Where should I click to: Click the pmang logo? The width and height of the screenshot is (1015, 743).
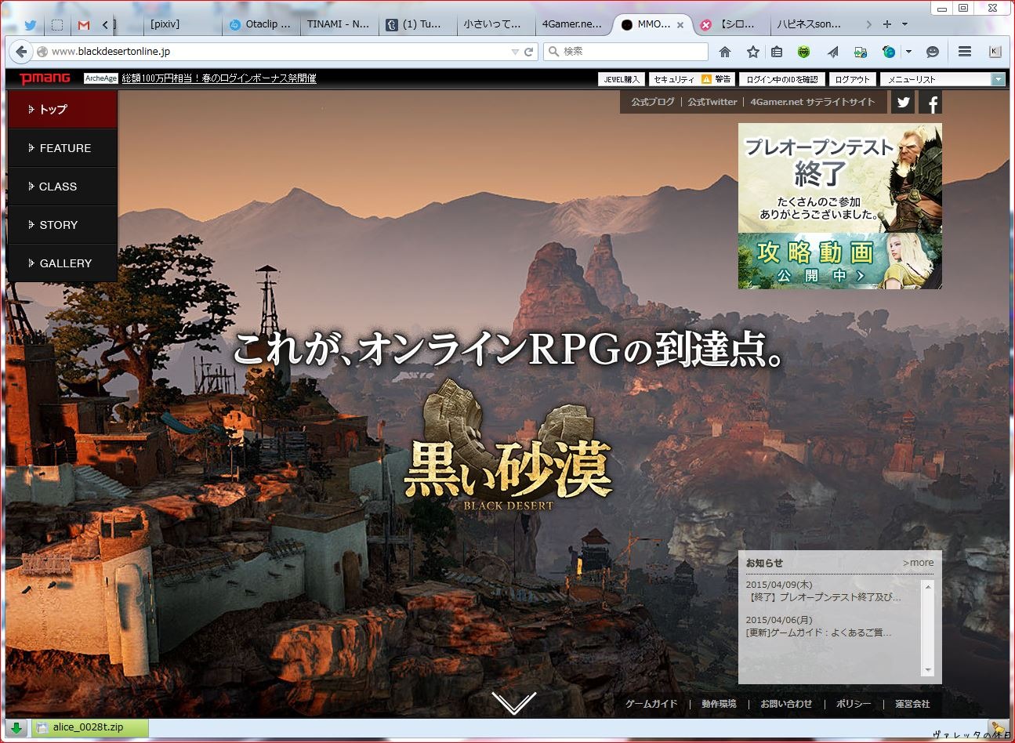point(45,78)
